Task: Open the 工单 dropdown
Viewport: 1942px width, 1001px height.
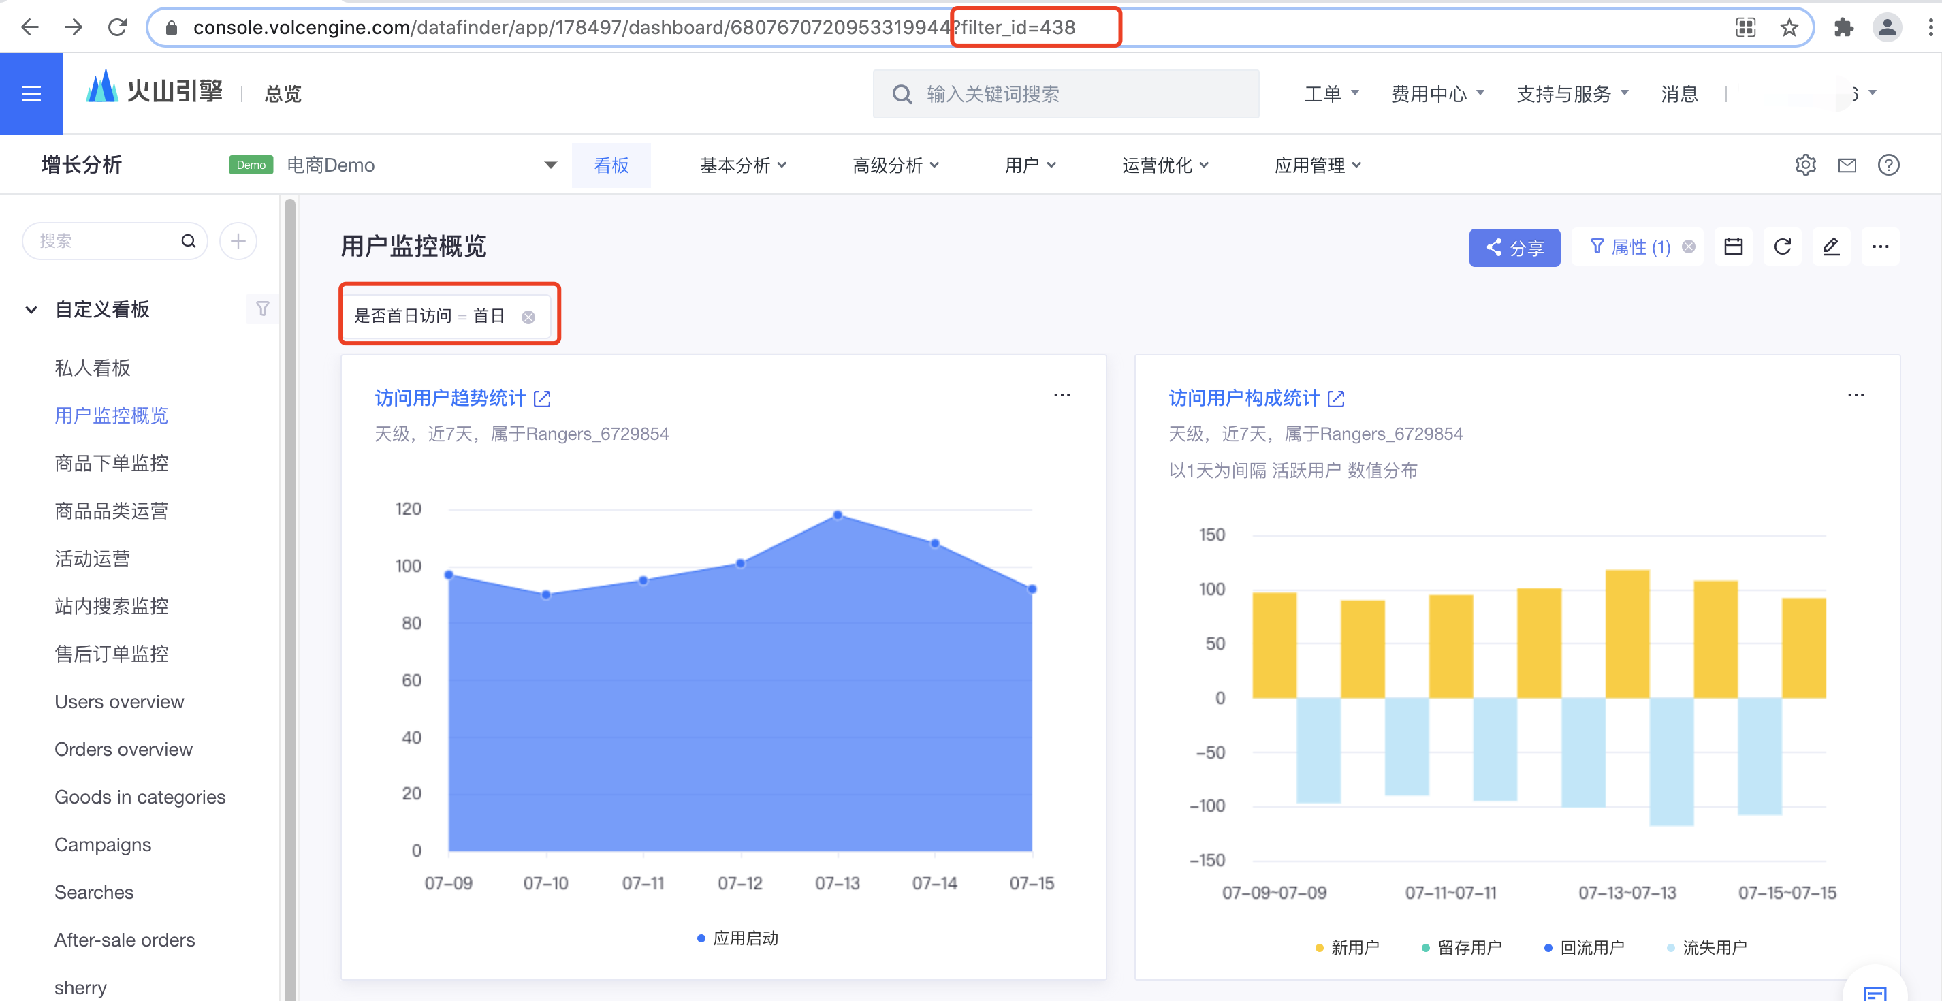Action: [1331, 93]
